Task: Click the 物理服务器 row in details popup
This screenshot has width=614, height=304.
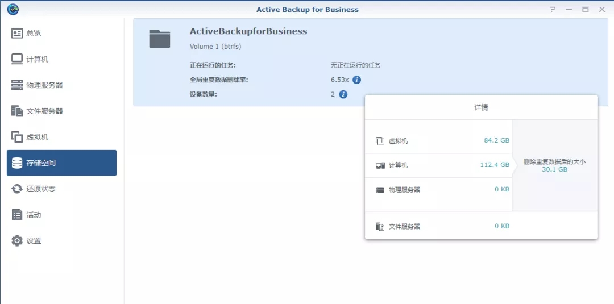Action: tap(438, 189)
